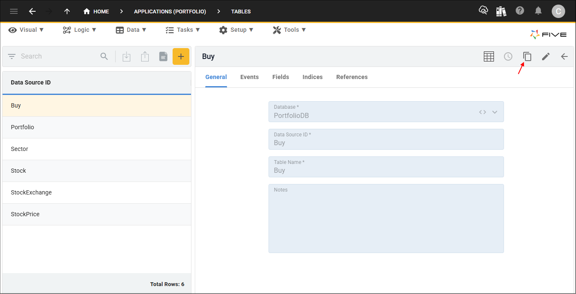Select the StockExchange table row
Screen dimensions: 576x294
pyautogui.click(x=97, y=192)
